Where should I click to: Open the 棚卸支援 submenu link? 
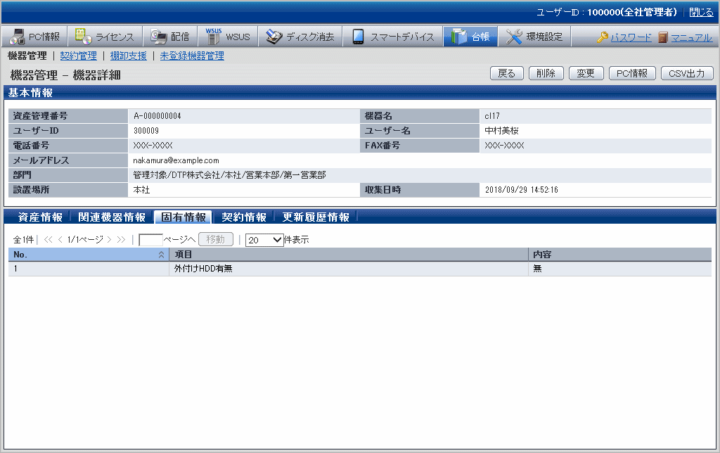129,56
